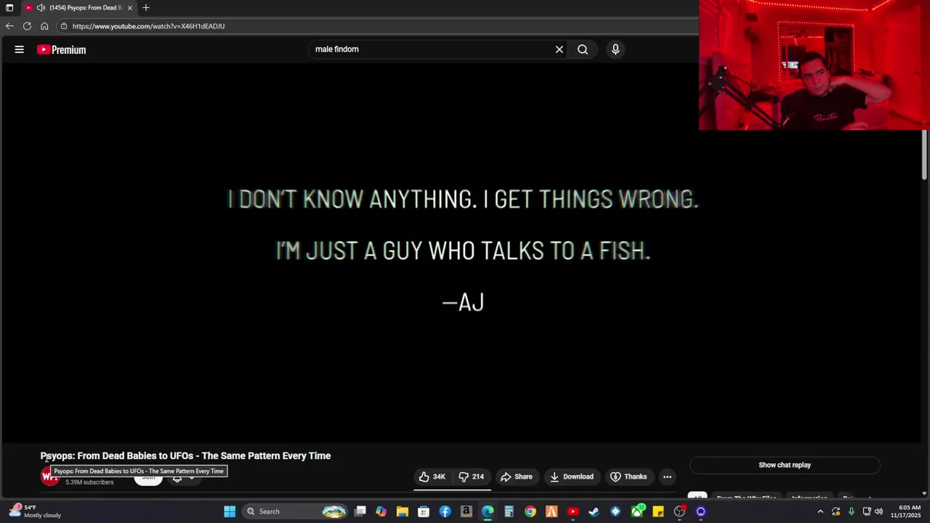The width and height of the screenshot is (930, 523).
Task: Open Steam from taskbar
Action: [594, 511]
